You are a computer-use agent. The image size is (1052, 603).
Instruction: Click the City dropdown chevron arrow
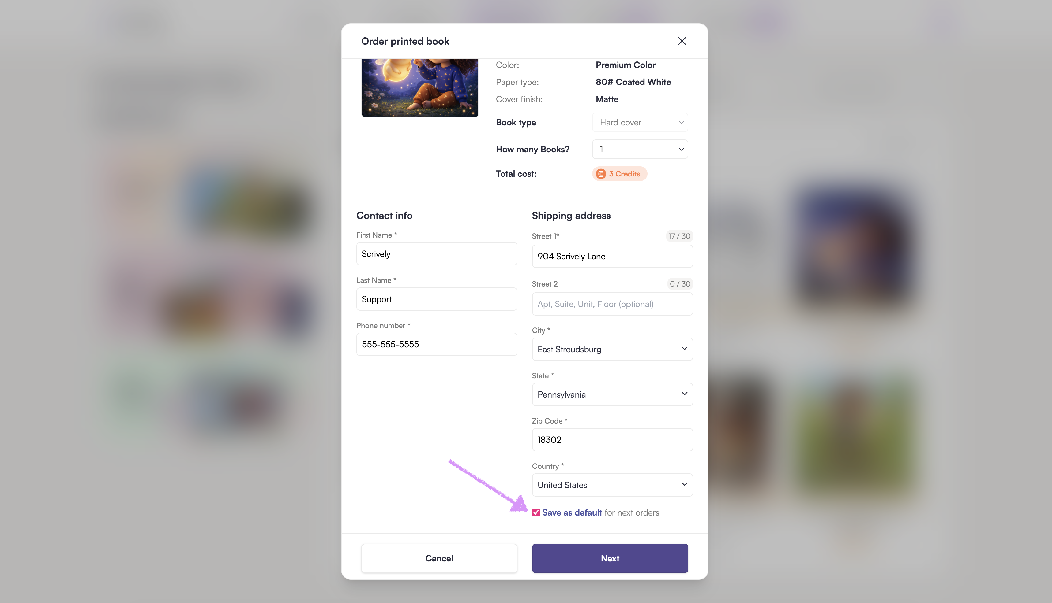click(684, 349)
